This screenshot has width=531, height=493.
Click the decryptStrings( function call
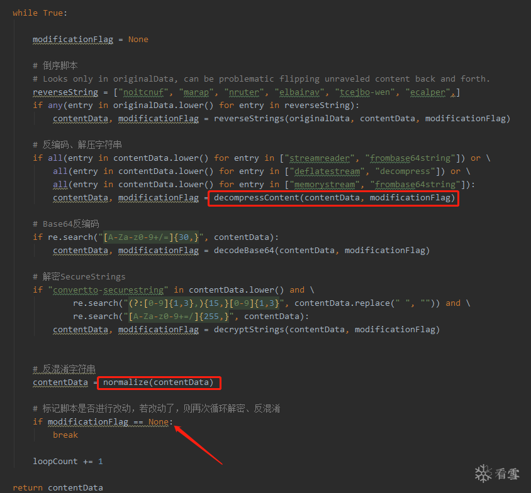[x=327, y=330]
